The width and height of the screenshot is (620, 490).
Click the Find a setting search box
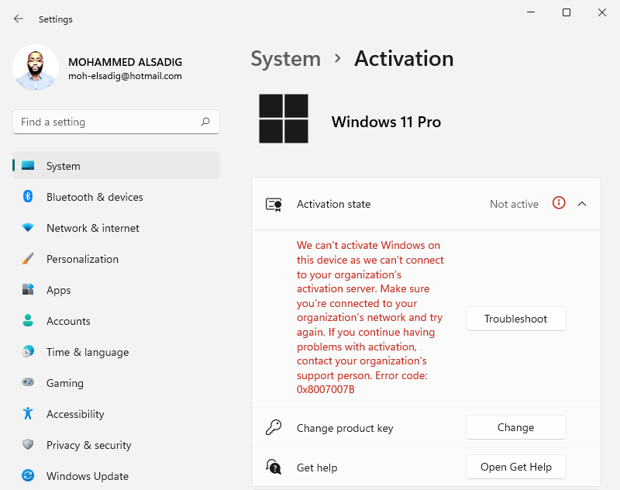click(115, 122)
